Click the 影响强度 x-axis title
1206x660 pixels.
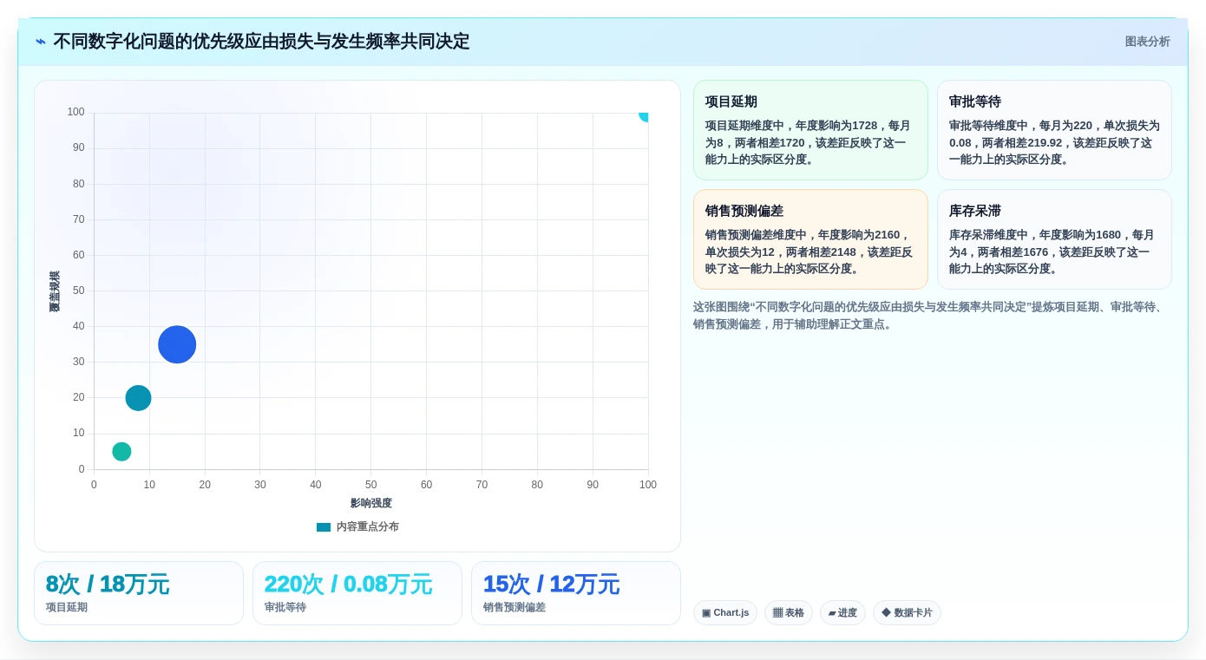371,503
